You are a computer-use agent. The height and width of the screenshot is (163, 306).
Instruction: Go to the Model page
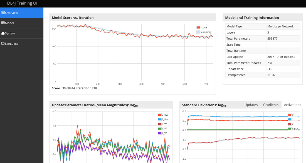pos(22,23)
